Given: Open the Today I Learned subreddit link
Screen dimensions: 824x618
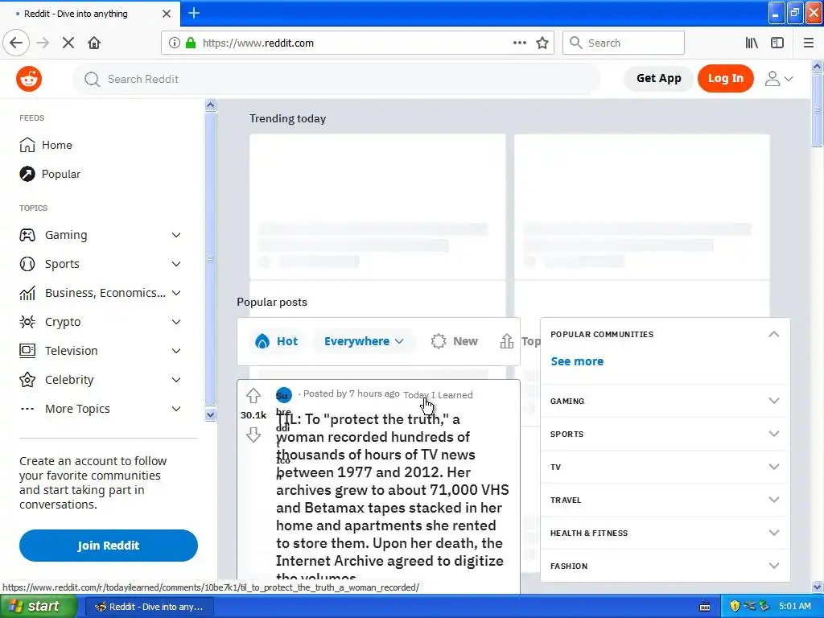Looking at the screenshot, I should point(438,395).
